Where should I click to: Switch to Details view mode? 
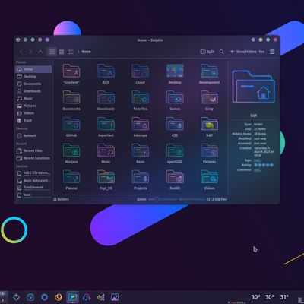tap(71, 52)
